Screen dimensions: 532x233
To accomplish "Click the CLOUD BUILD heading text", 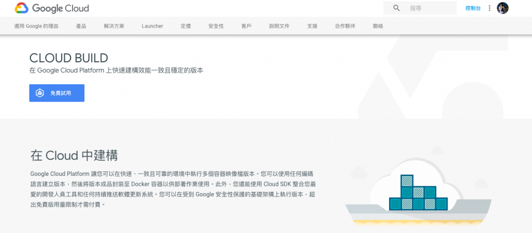I will [x=69, y=58].
